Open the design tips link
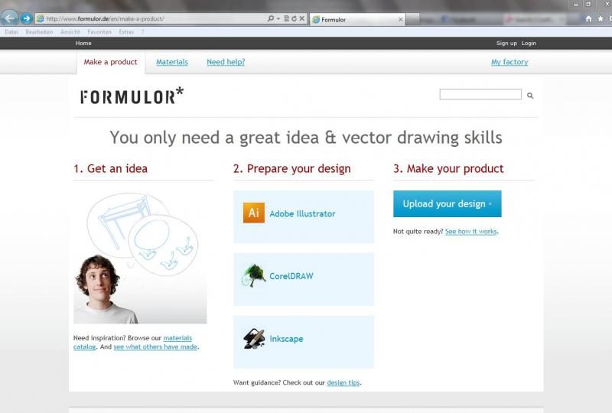The width and height of the screenshot is (612, 413). tap(343, 382)
